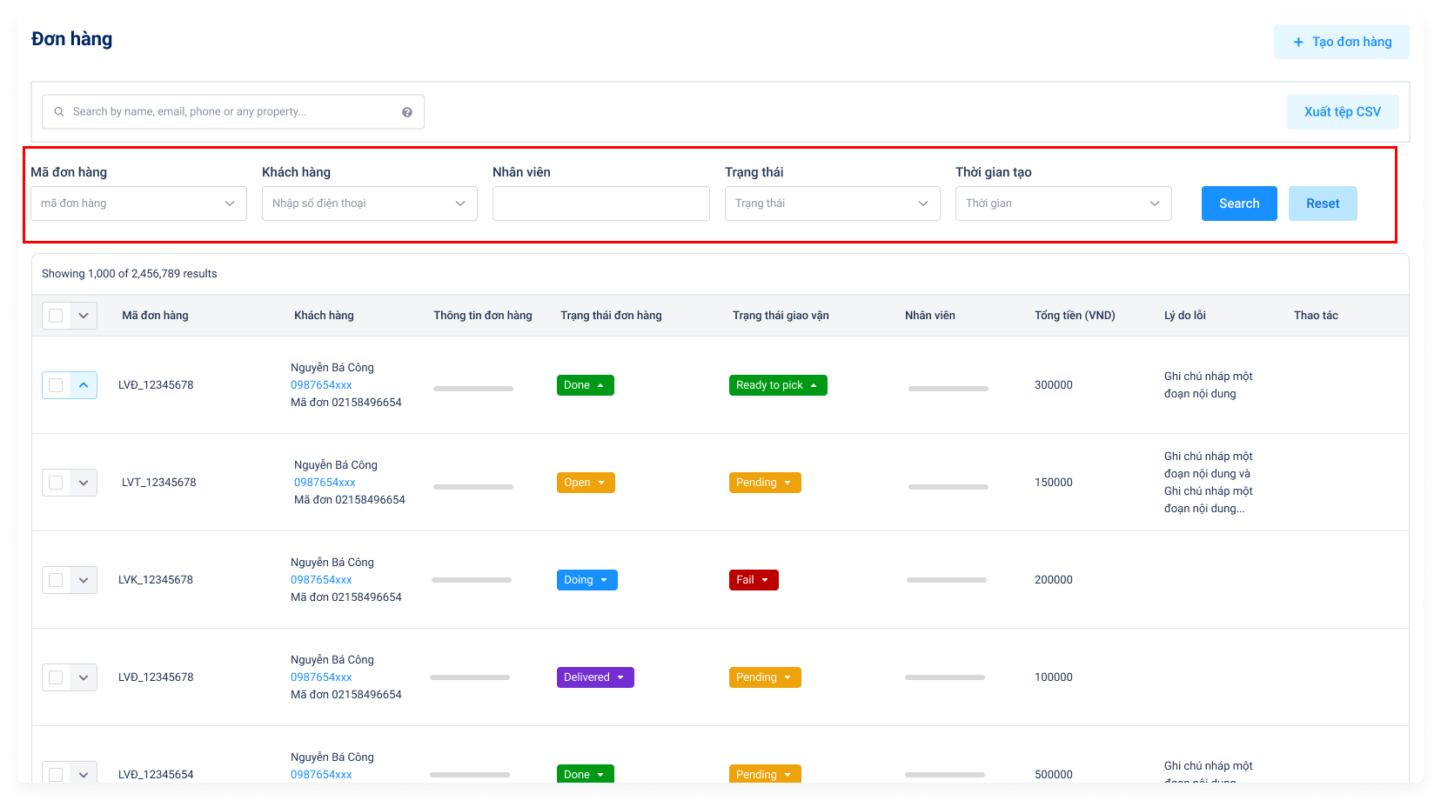Click order code LVK_12345678
The height and width of the screenshot is (807, 1441).
[x=156, y=580]
